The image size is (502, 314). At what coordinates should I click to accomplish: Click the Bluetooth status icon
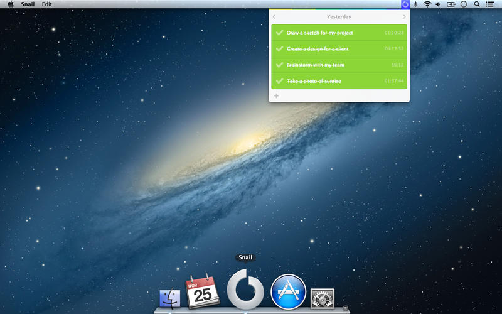415,4
